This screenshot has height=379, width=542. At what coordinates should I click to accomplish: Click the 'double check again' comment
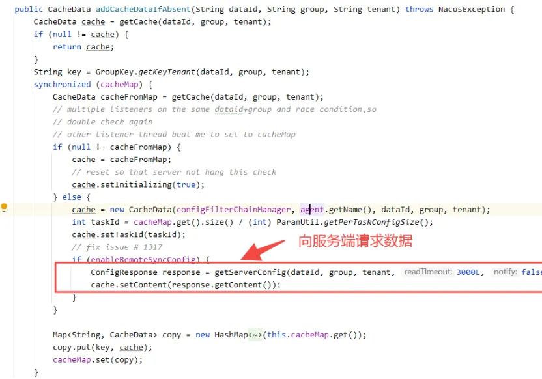click(x=102, y=122)
